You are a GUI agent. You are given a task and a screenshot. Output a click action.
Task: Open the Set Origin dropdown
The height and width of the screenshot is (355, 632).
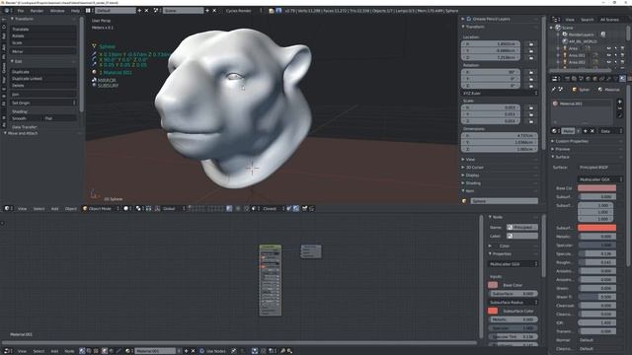pos(43,103)
